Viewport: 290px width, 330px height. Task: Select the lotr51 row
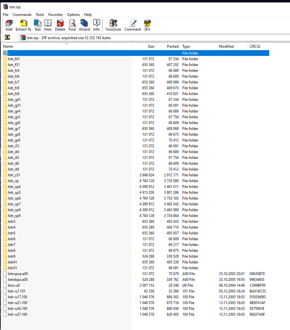click(136, 268)
